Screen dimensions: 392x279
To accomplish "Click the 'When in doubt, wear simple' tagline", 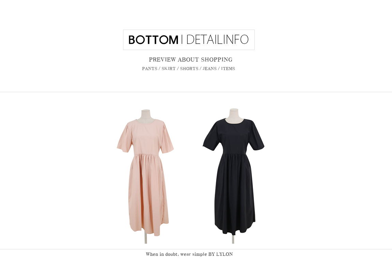I will click(177, 254).
